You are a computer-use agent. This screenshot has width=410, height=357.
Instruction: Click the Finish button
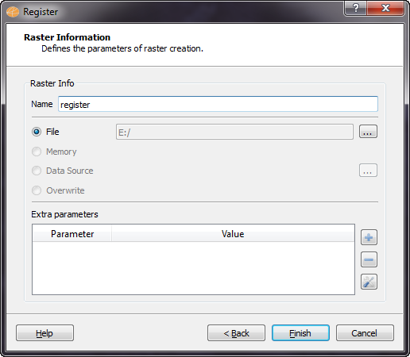pos(300,333)
